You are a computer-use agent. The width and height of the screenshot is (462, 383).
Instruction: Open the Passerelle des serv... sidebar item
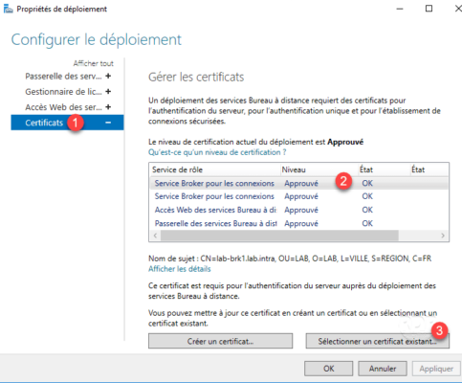(x=63, y=77)
